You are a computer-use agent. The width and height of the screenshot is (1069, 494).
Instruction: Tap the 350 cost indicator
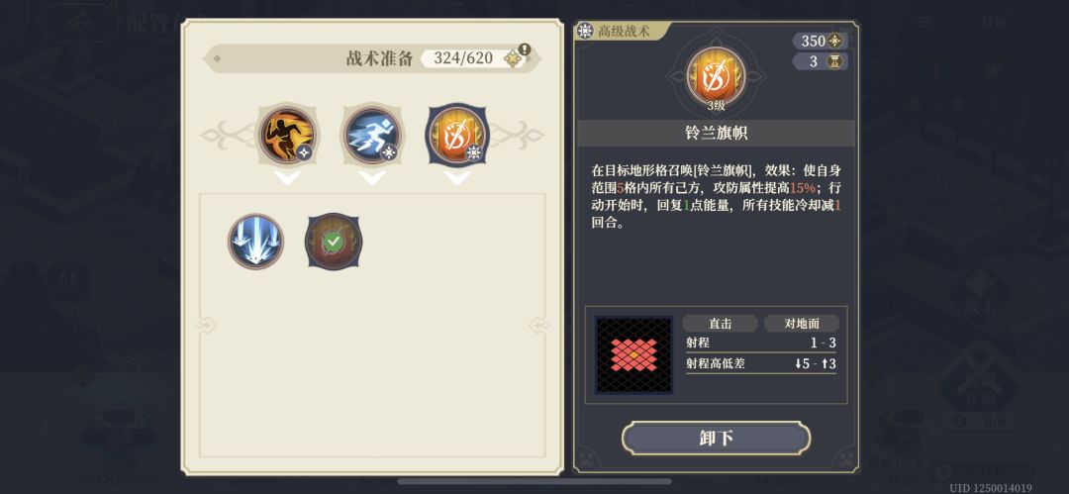click(x=821, y=41)
